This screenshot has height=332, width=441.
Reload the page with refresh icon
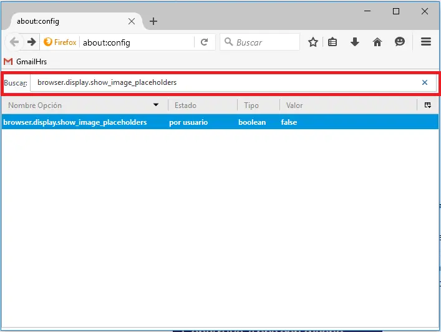pyautogui.click(x=205, y=42)
